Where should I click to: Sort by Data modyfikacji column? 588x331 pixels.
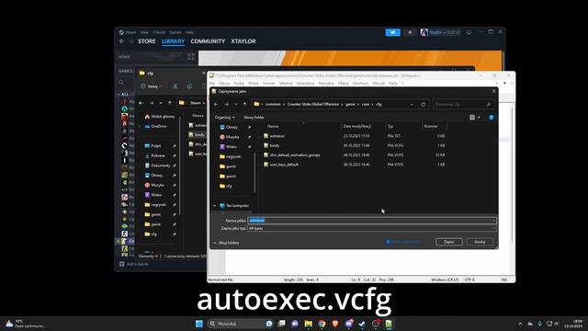pos(357,127)
